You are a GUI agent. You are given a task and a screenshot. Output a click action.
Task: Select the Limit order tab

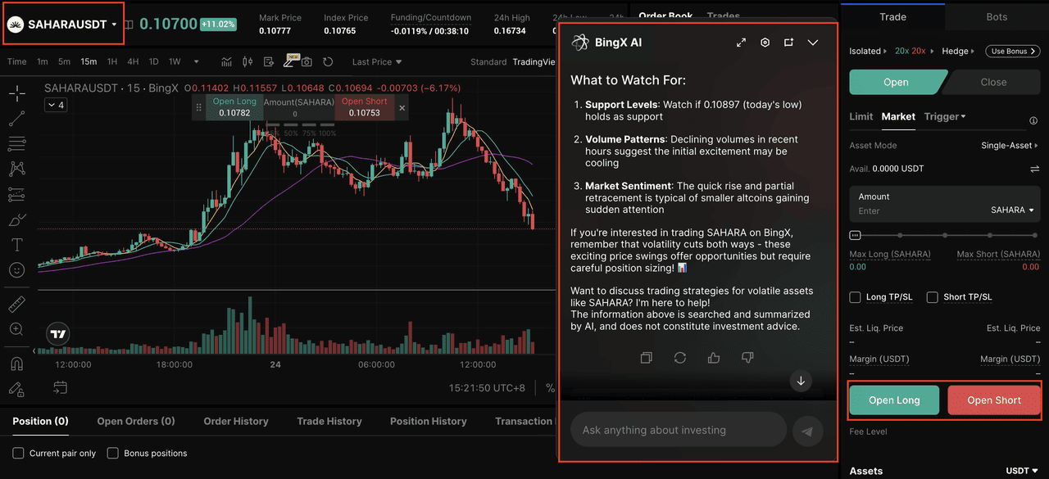(861, 116)
